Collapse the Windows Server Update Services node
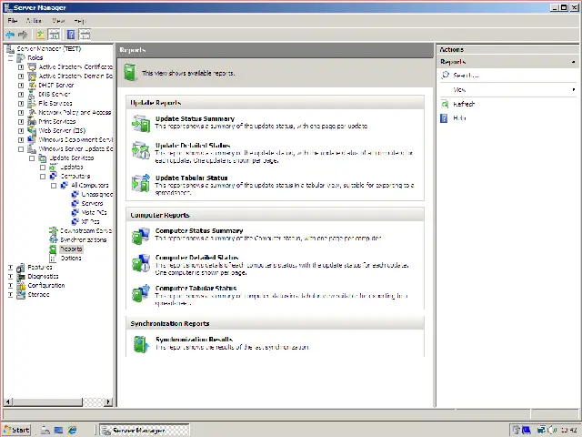 (x=21, y=149)
